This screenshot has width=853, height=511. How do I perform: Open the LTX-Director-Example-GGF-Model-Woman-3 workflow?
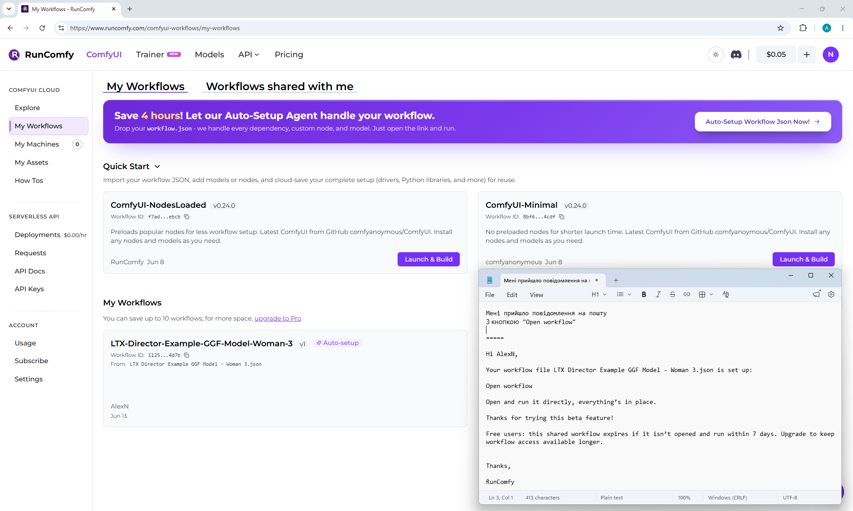coord(201,344)
